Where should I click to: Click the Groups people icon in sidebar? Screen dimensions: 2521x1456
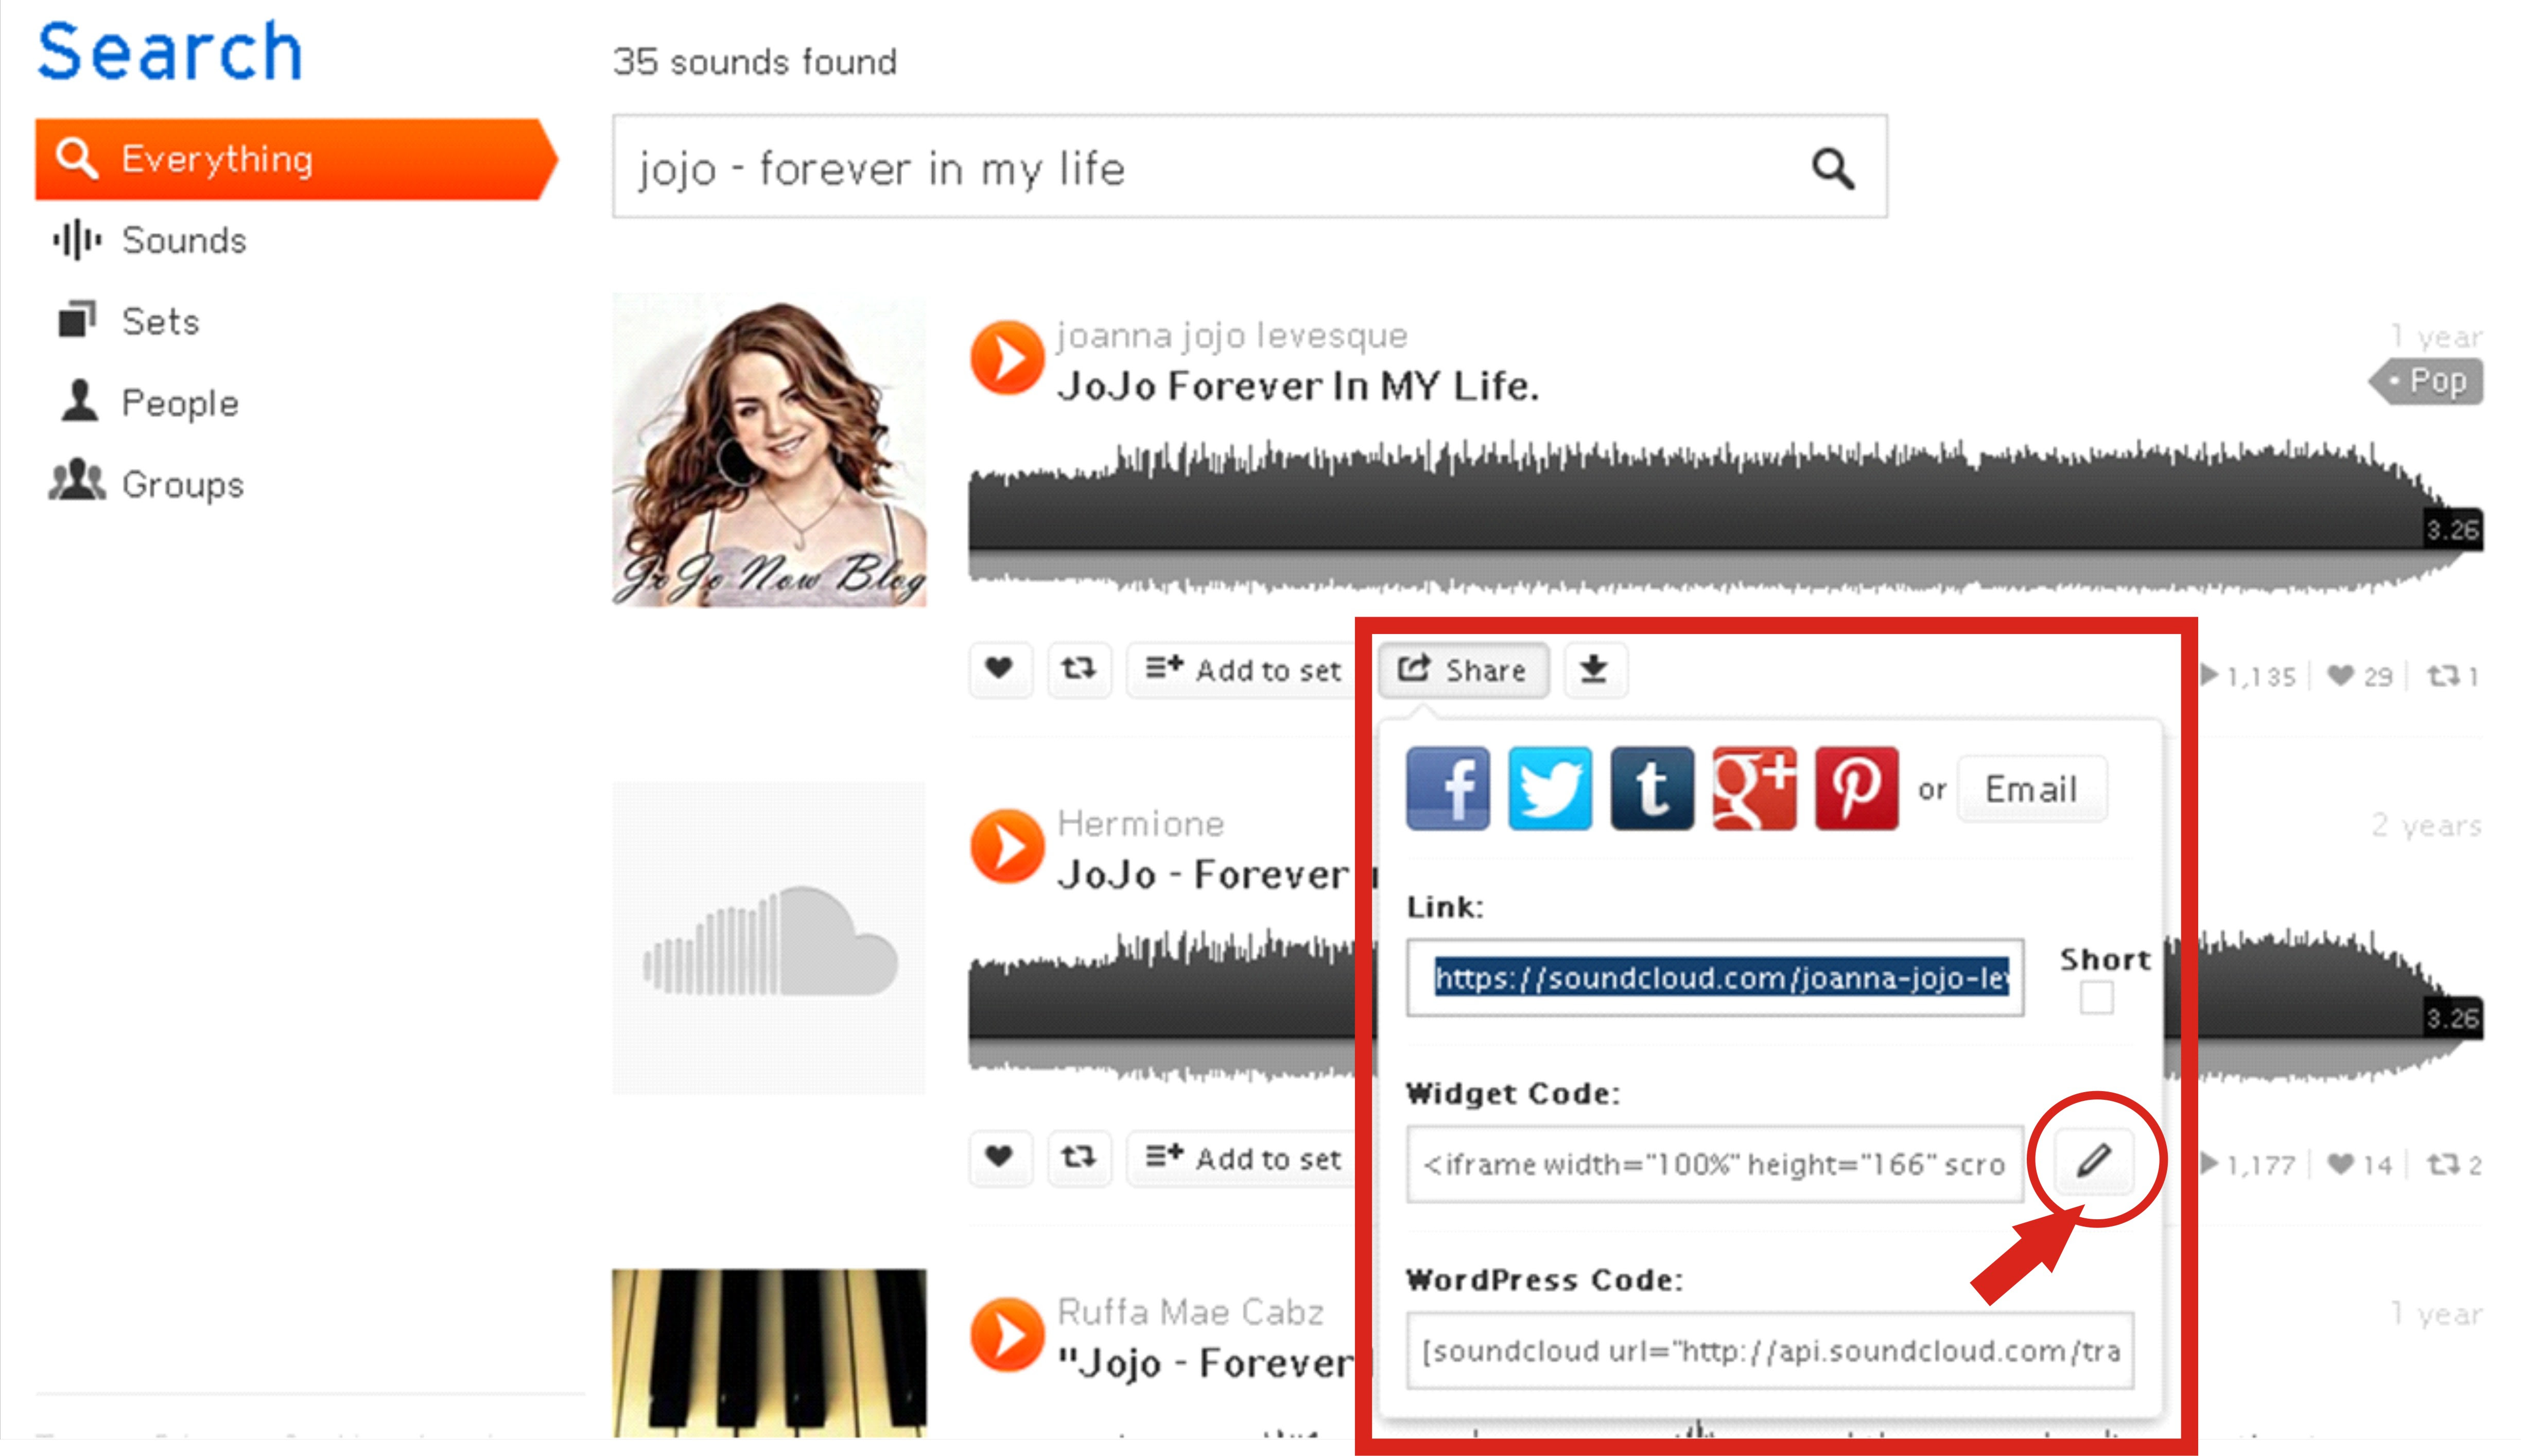click(x=77, y=481)
